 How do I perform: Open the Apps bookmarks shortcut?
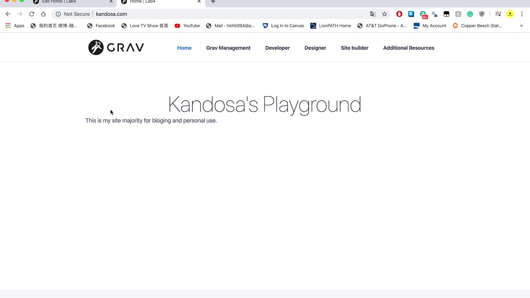(x=15, y=26)
